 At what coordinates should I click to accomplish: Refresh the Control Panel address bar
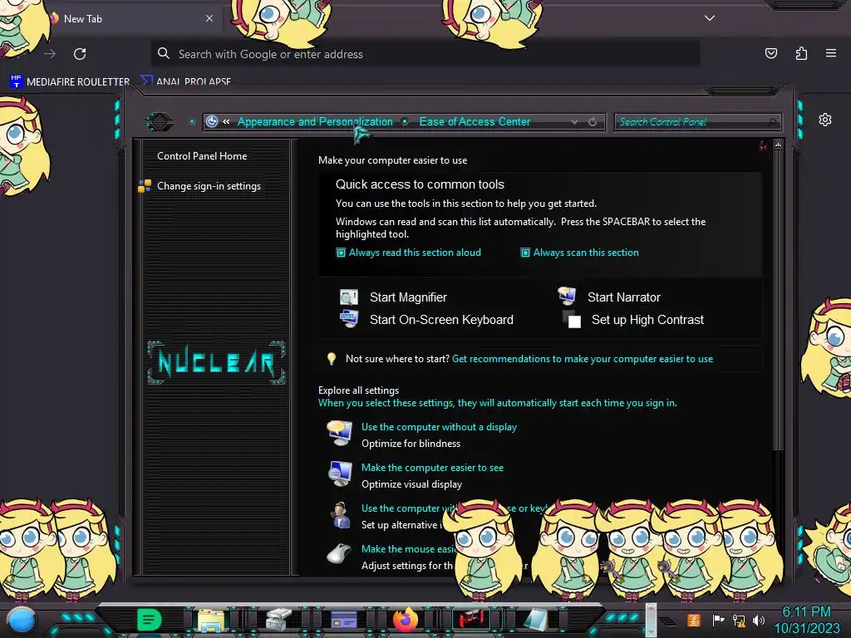coord(593,122)
